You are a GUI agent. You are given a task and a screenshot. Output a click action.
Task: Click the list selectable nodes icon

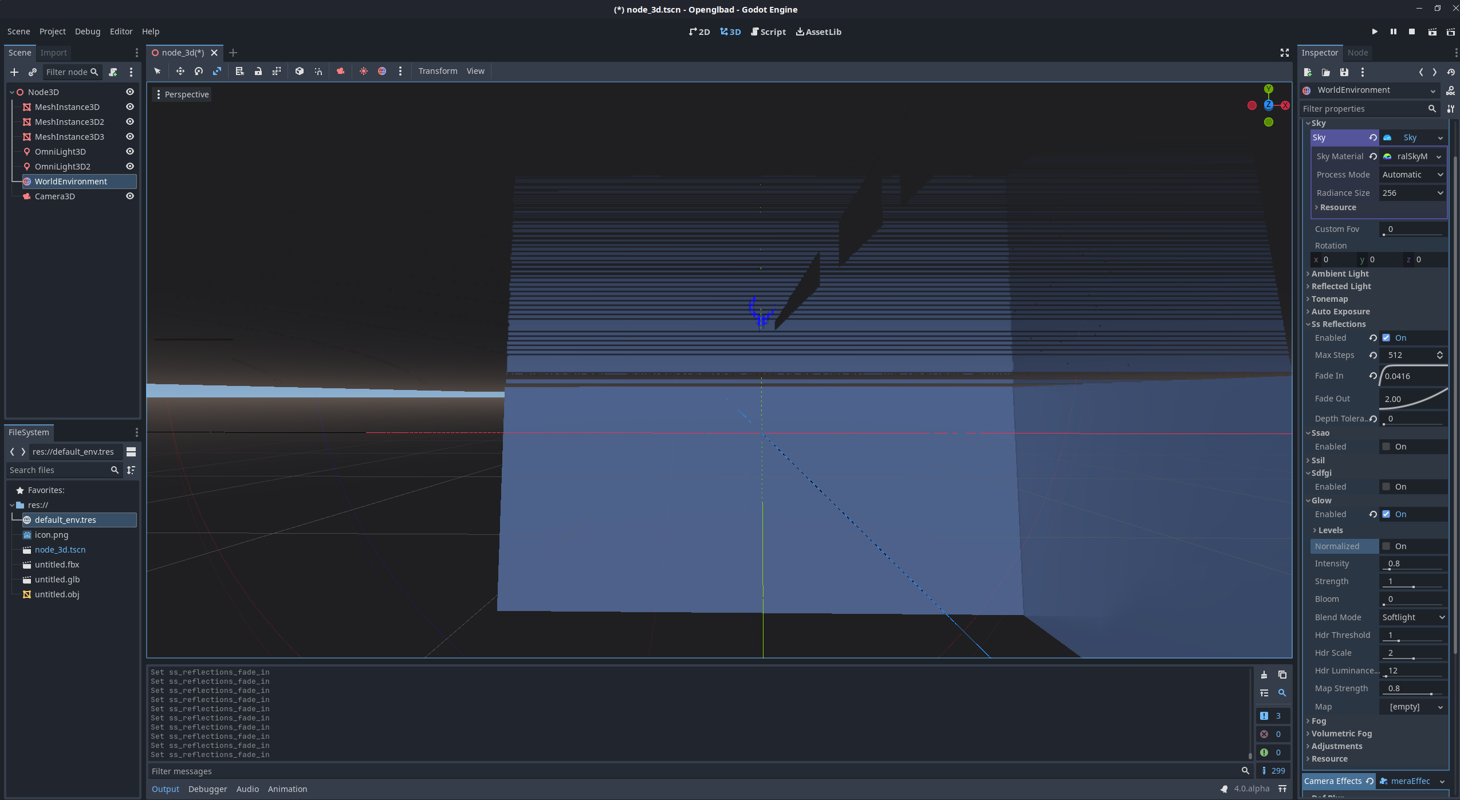coord(239,71)
